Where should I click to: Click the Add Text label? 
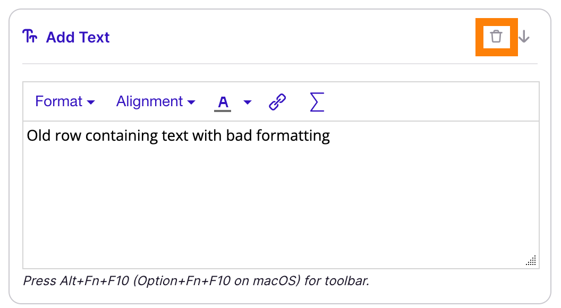[x=78, y=37]
